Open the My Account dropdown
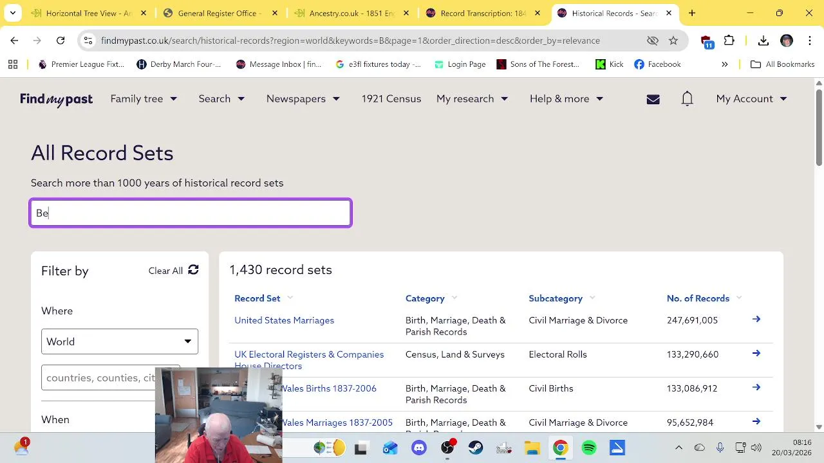This screenshot has width=824, height=463. click(x=751, y=98)
